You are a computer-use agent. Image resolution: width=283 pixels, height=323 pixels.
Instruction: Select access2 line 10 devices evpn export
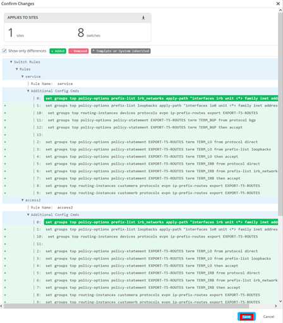coord(153,237)
